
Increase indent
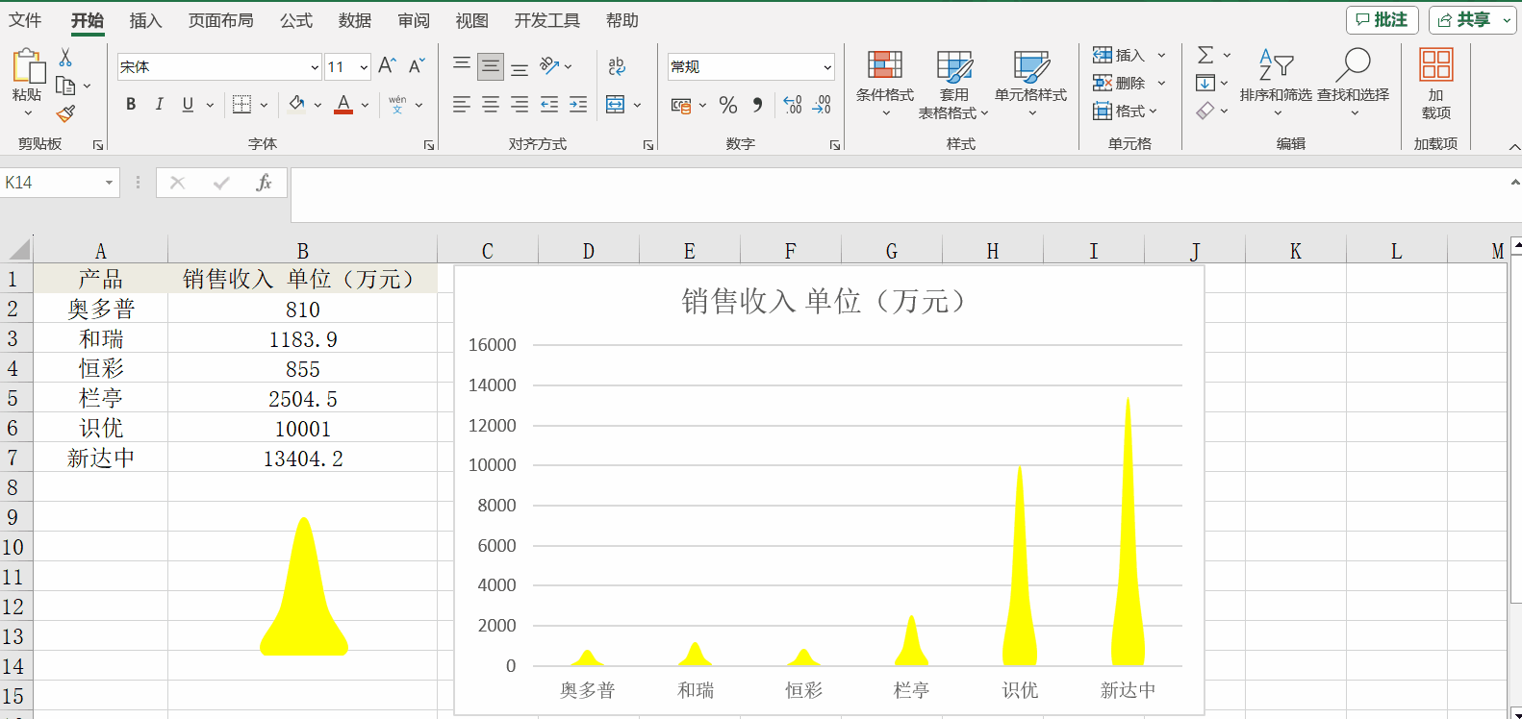click(578, 104)
